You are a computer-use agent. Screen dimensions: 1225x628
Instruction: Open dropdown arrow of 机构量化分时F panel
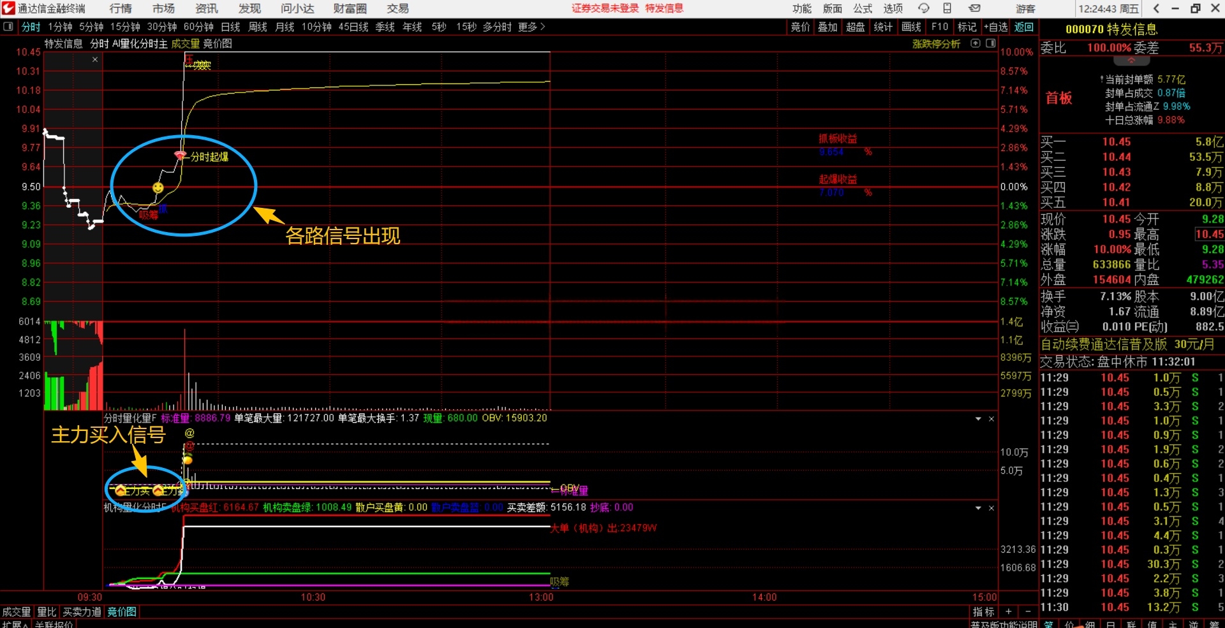pyautogui.click(x=978, y=508)
